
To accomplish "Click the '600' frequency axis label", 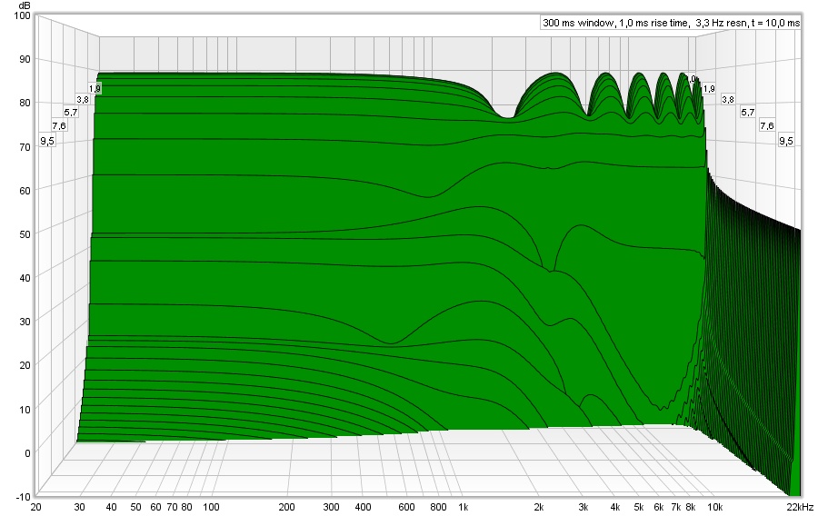I will pos(406,507).
